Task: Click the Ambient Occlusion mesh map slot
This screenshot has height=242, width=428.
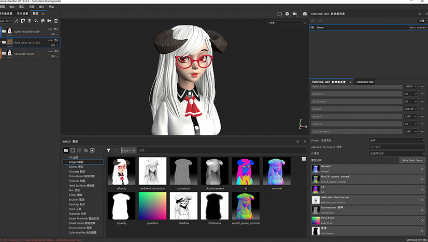Action: click(368, 200)
